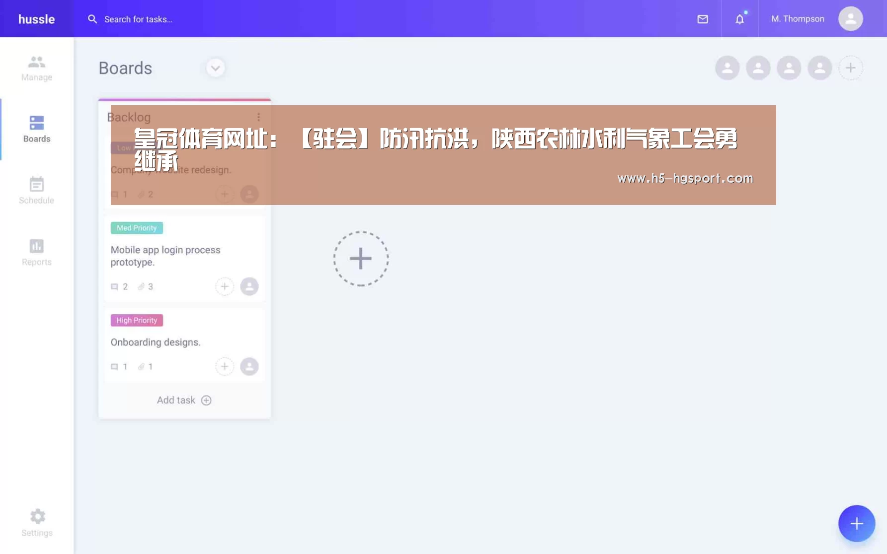Click the High Priority tag
Screen dimensions: 887x554
(137, 320)
